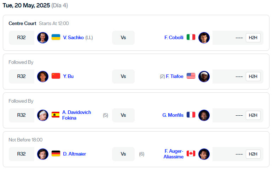Click the Italy flag icon
Viewport: 273px width, 170px height.
(x=191, y=37)
